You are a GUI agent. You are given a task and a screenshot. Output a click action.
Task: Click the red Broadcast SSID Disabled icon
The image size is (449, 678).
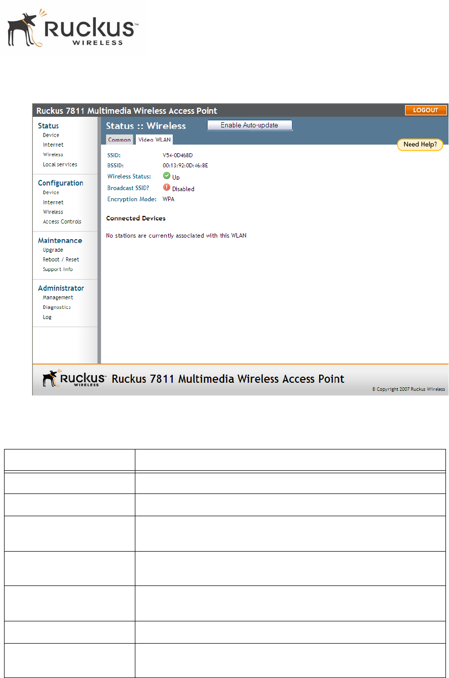coord(167,188)
